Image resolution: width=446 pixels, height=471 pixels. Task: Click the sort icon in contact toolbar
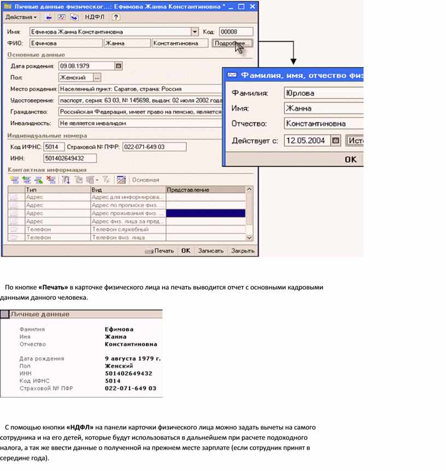[x=66, y=180]
